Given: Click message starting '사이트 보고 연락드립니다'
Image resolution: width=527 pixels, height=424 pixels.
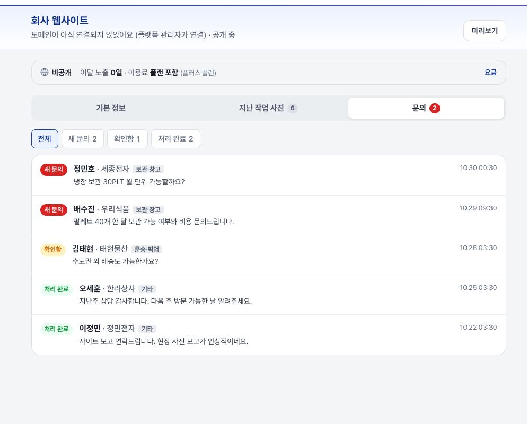Looking at the screenshot, I should pyautogui.click(x=164, y=341).
